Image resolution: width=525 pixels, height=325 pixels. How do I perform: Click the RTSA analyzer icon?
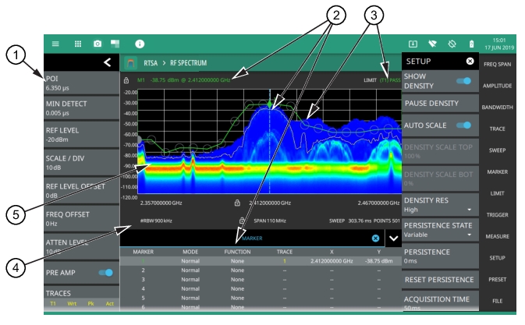tap(131, 62)
